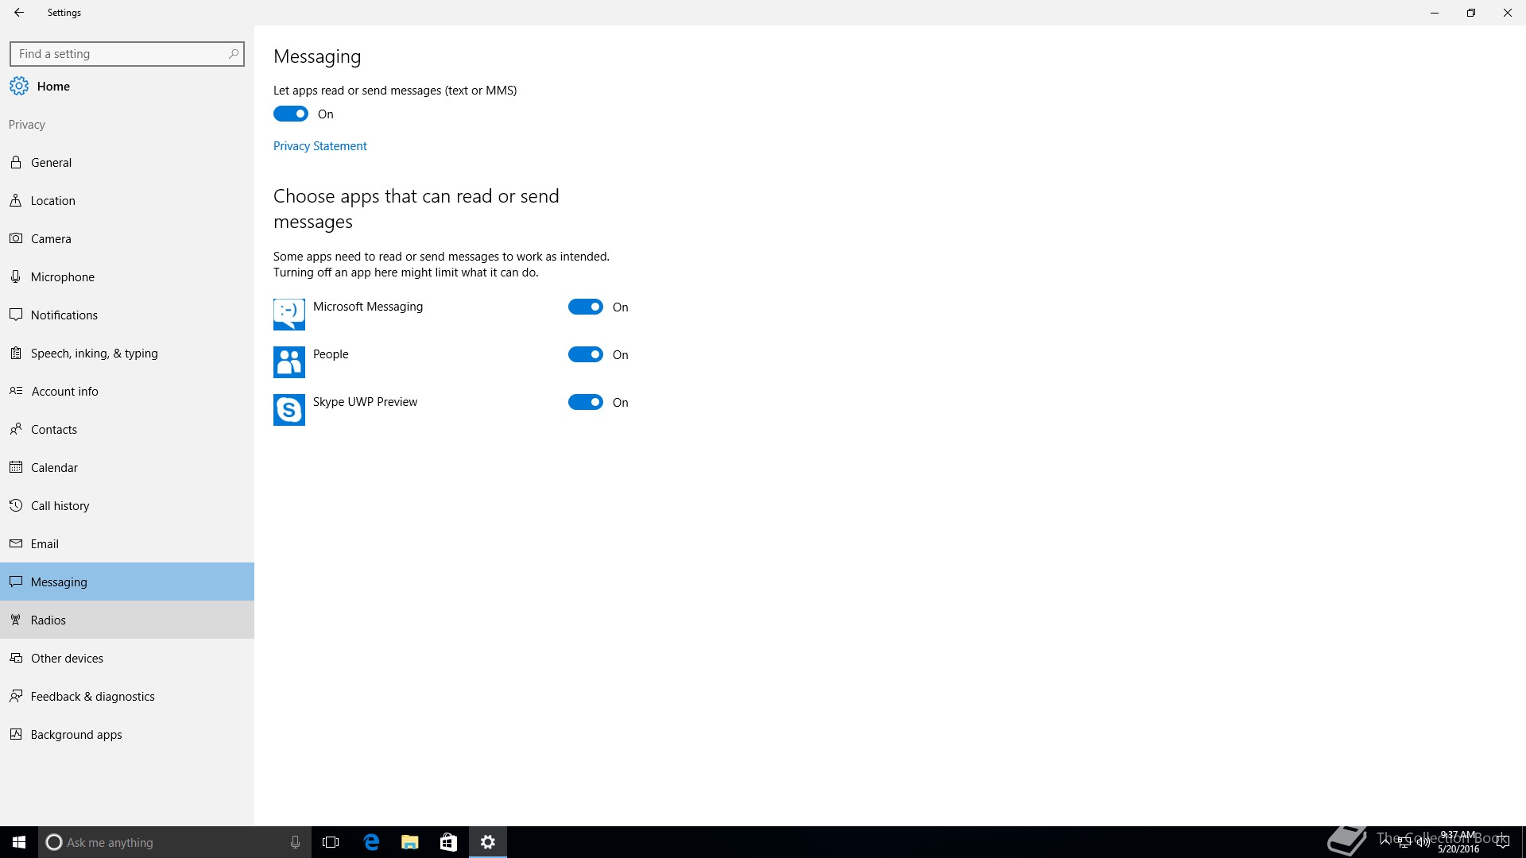
Task: Click the Contacts icon in sidebar
Action: click(x=16, y=429)
